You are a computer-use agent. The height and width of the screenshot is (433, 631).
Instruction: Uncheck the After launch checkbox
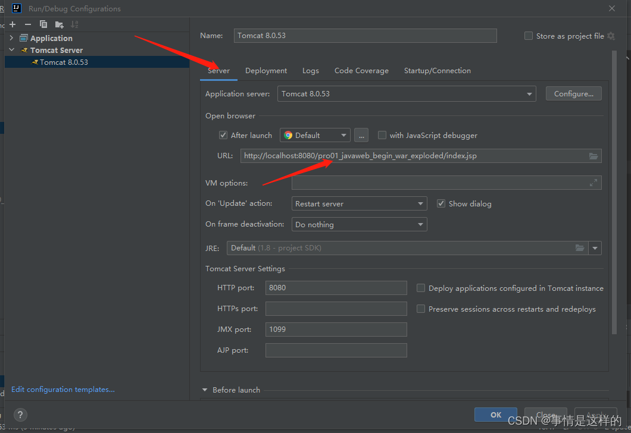coord(223,135)
